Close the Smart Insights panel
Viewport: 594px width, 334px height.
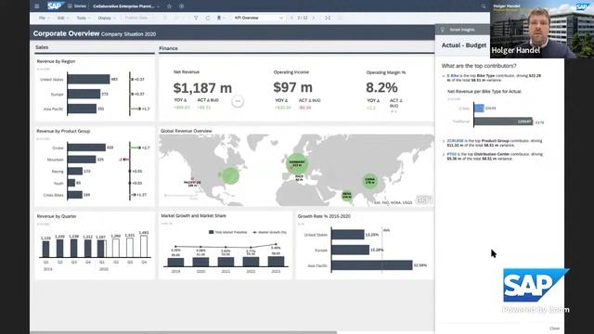pyautogui.click(x=554, y=328)
